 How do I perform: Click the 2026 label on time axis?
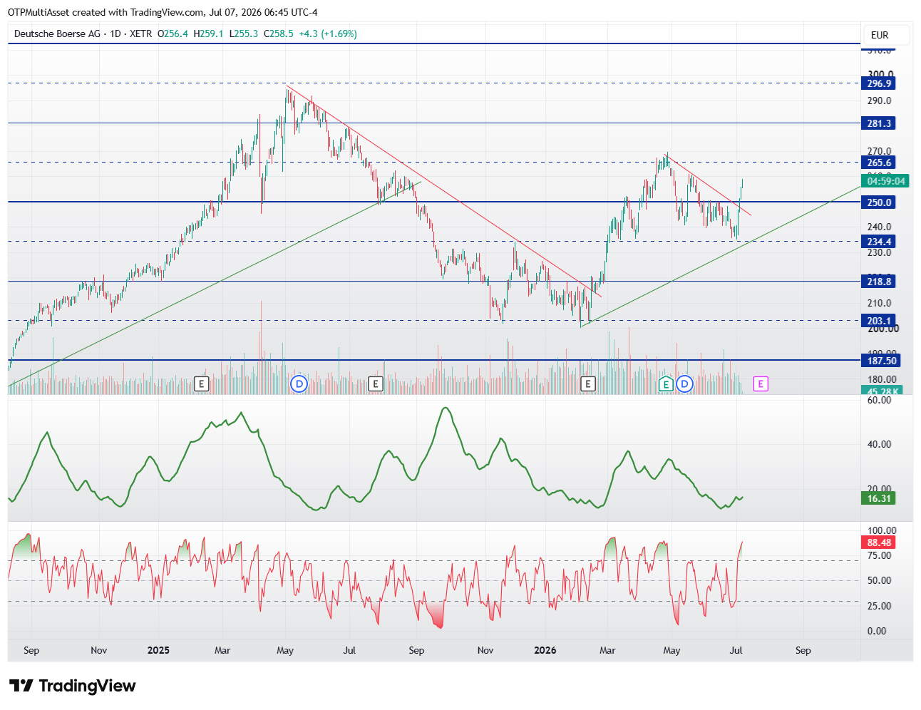coord(545,650)
